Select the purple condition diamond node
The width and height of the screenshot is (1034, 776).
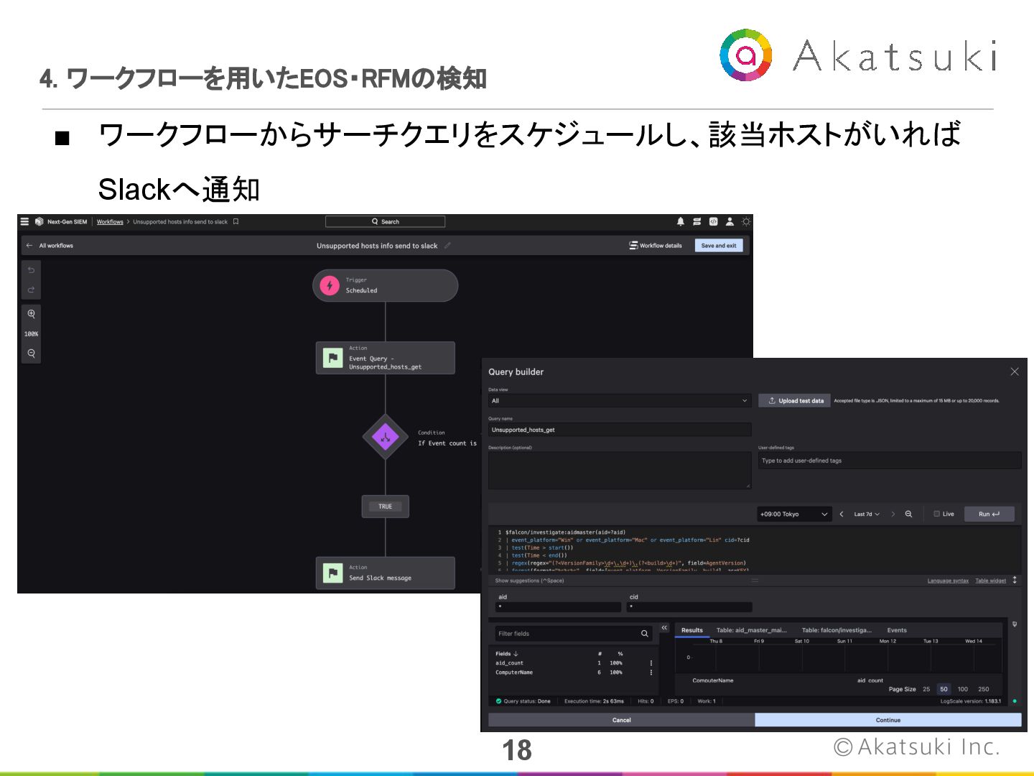click(386, 436)
